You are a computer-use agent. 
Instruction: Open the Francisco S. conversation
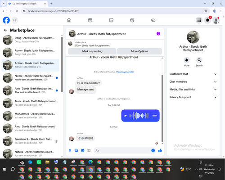click(30, 141)
